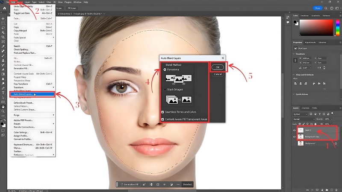The width and height of the screenshot is (342, 192).
Task: Click the Home icon in options bar
Action: (x=5, y=8)
